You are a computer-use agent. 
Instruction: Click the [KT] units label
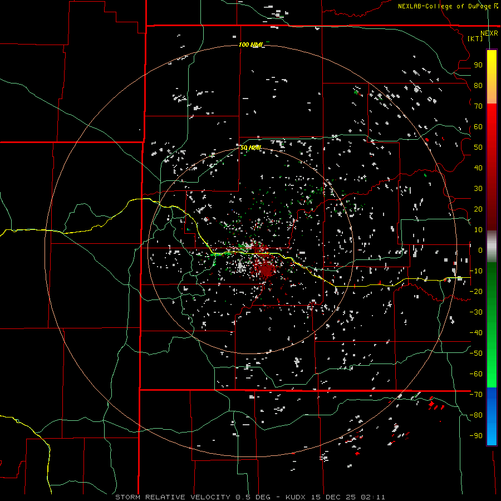coord(475,38)
